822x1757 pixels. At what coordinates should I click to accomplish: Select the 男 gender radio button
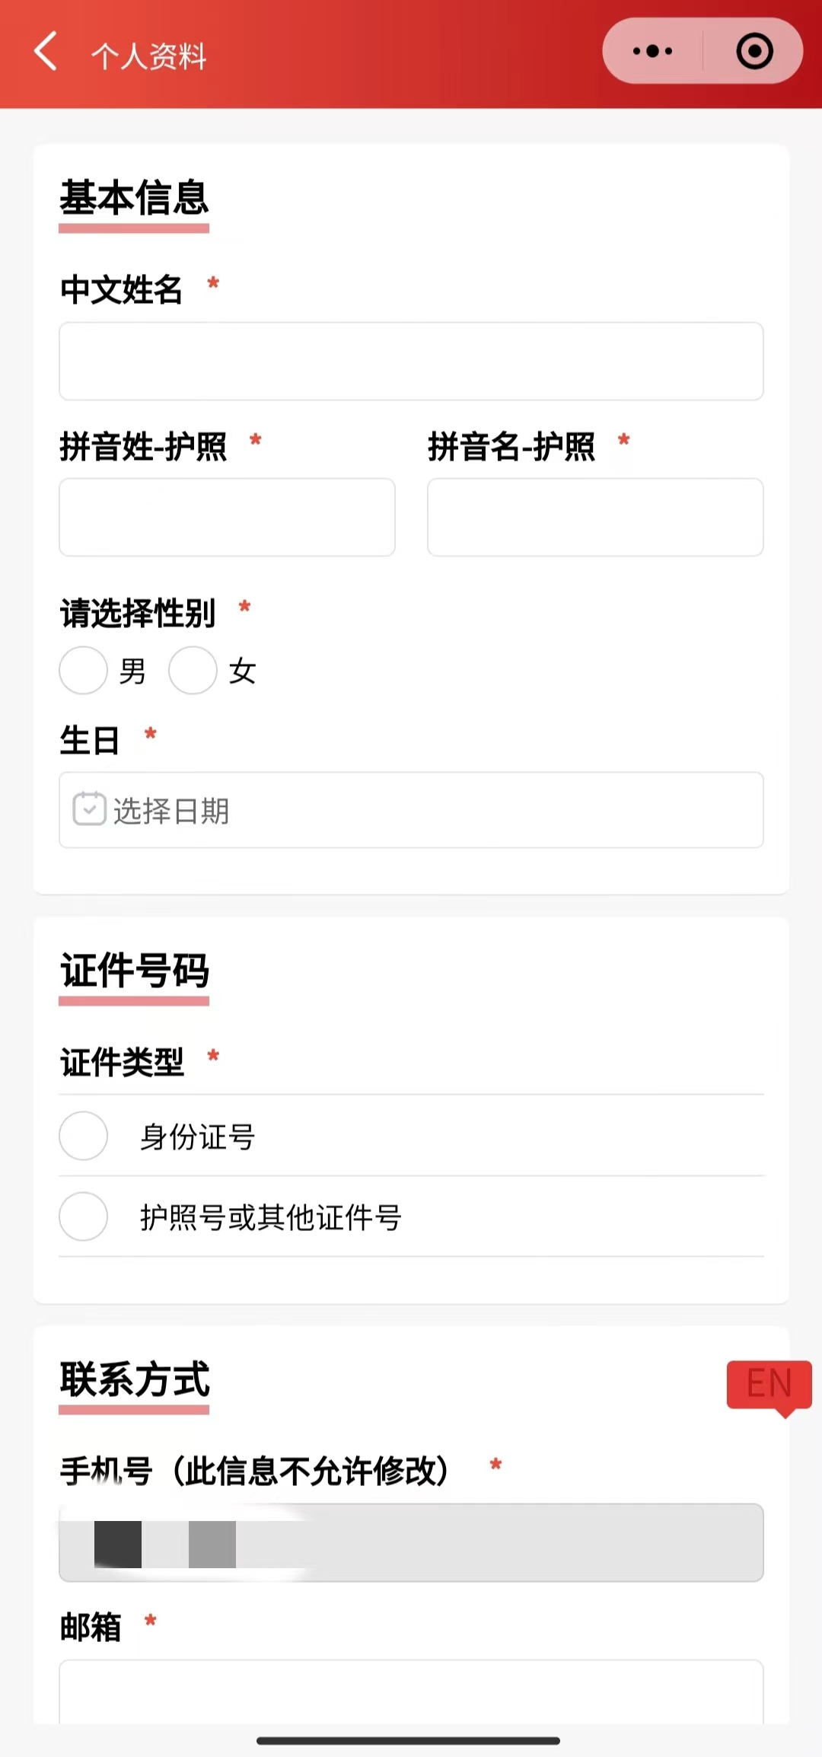pyautogui.click(x=83, y=671)
